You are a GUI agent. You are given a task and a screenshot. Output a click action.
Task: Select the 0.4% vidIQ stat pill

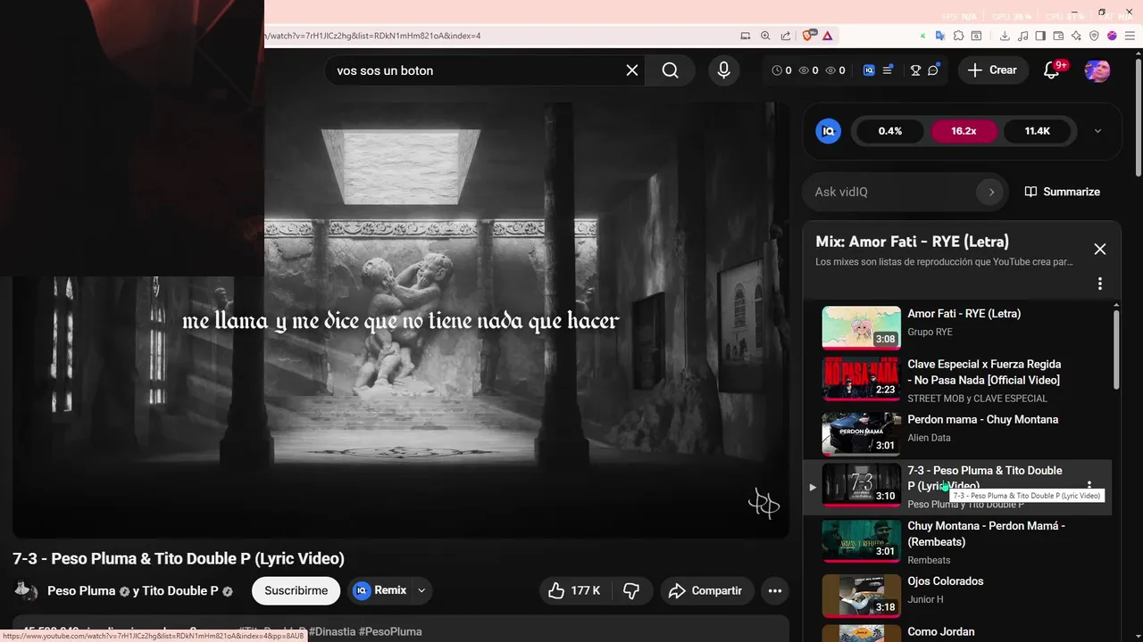pyautogui.click(x=890, y=131)
